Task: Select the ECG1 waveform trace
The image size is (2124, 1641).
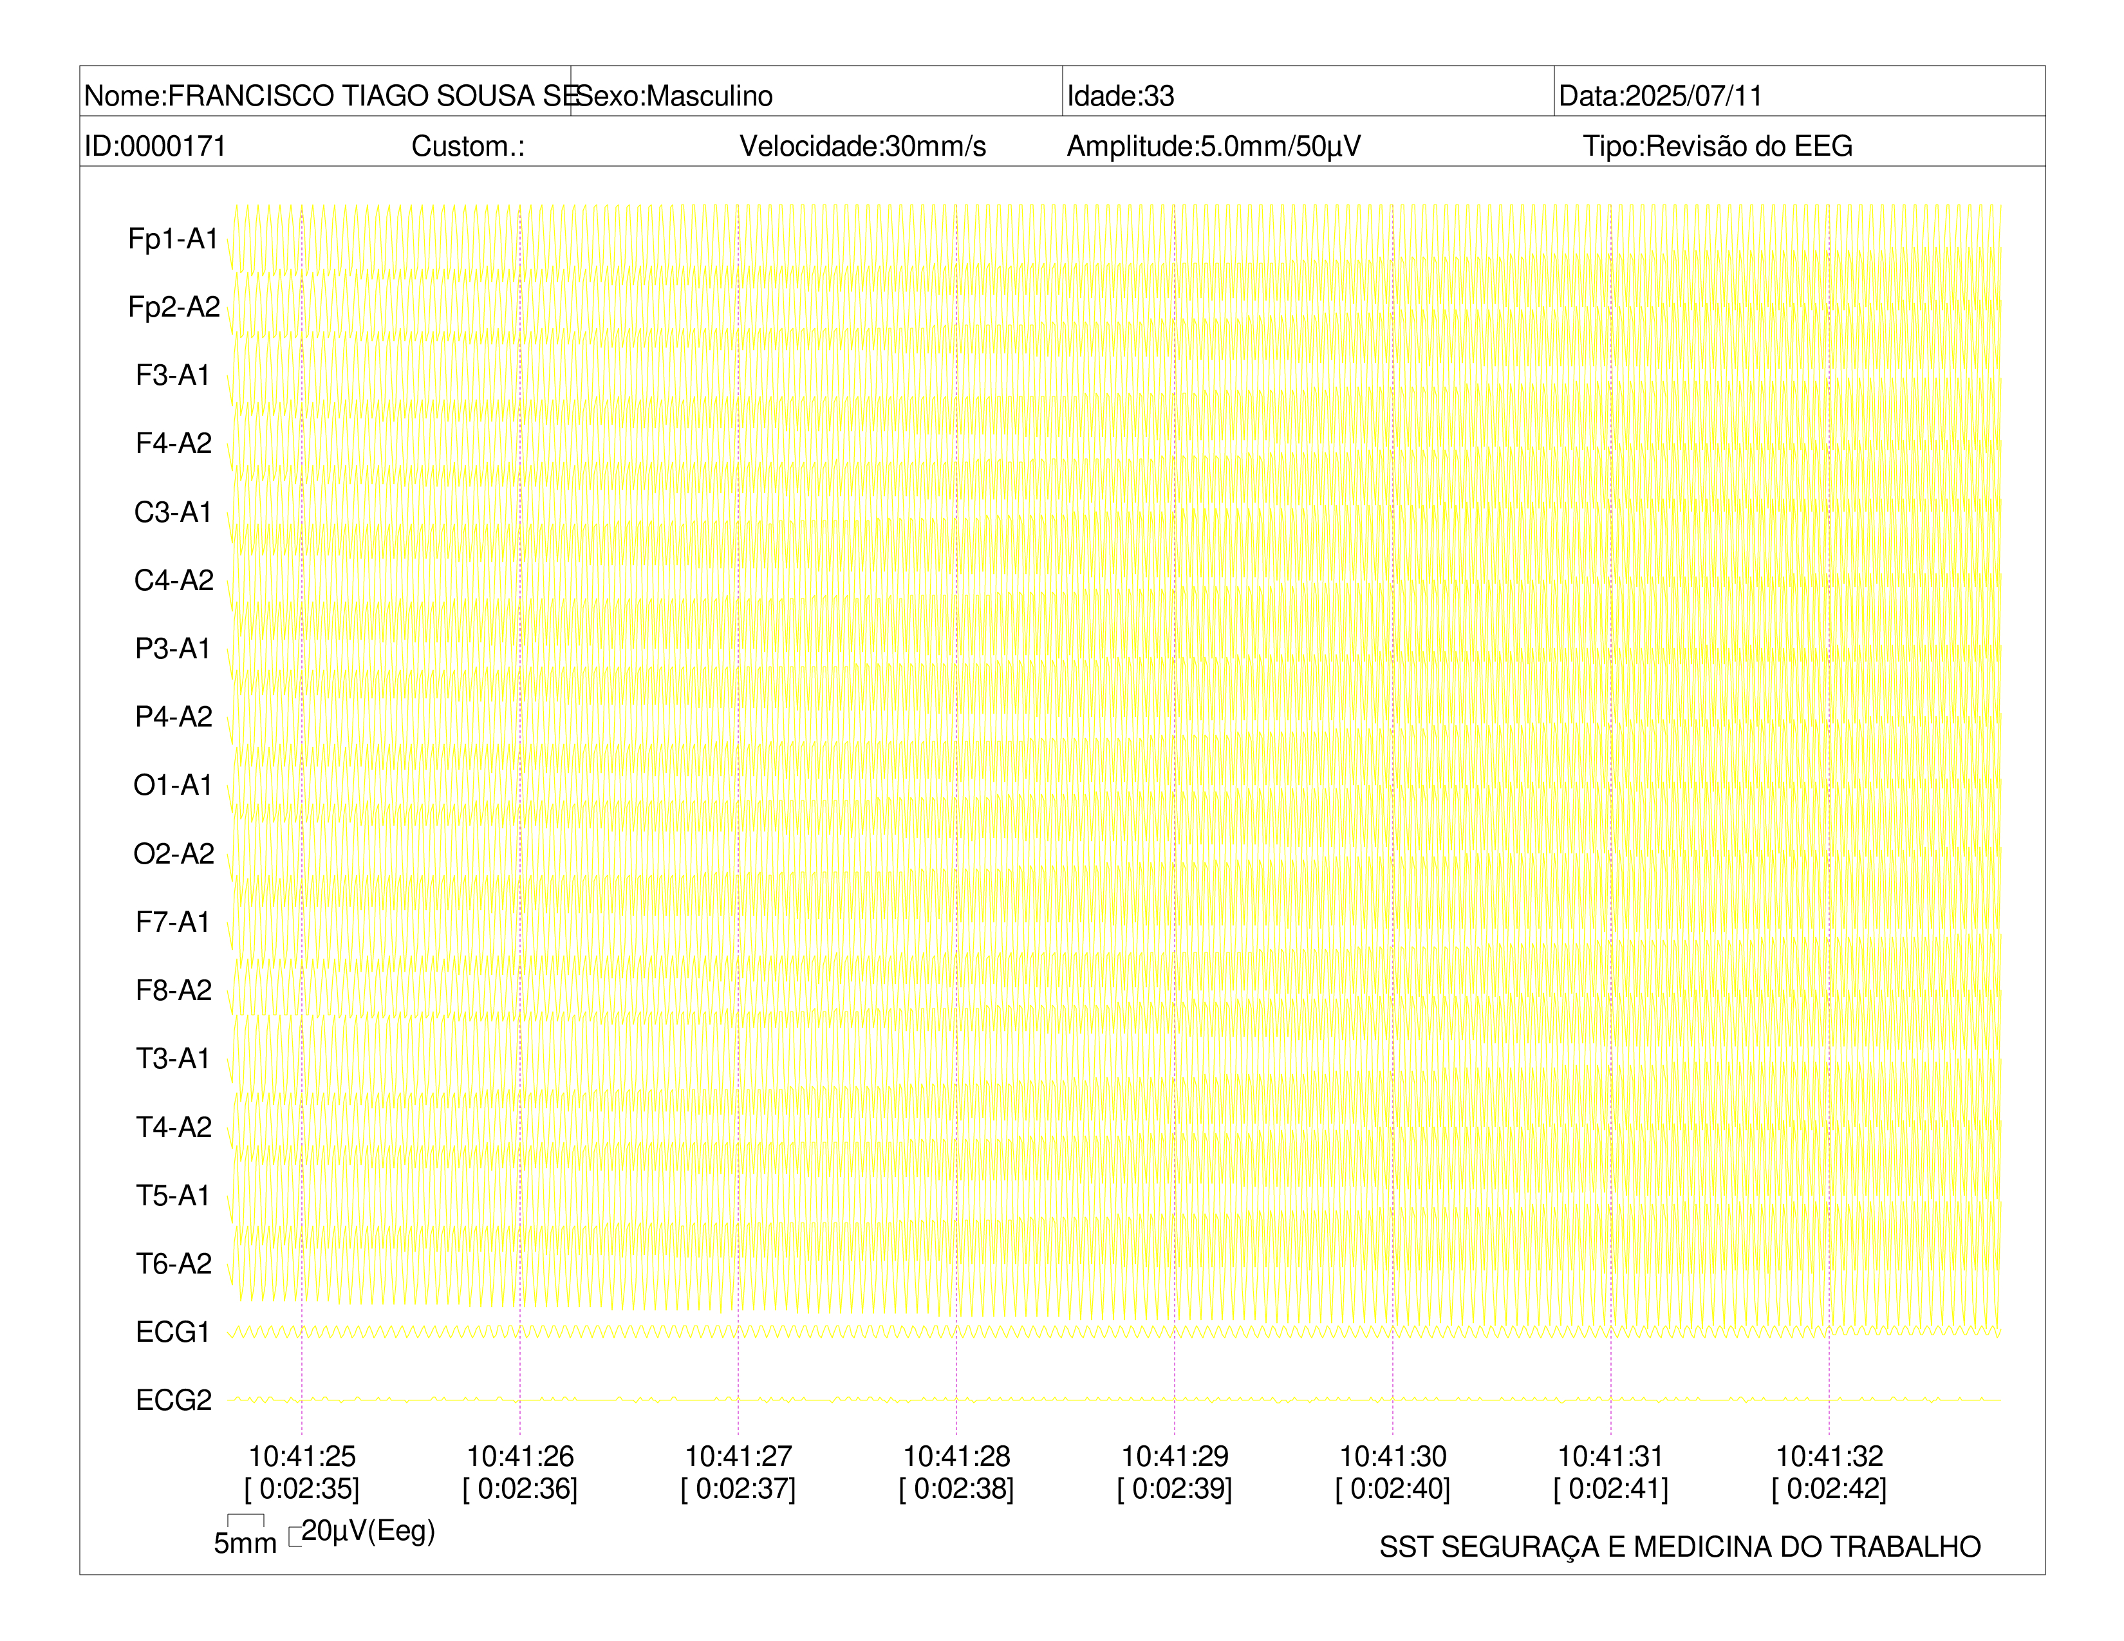Action: pyautogui.click(x=1115, y=1331)
